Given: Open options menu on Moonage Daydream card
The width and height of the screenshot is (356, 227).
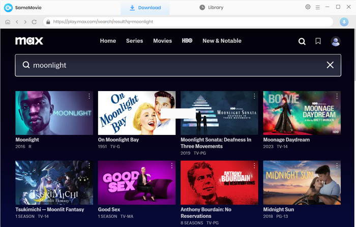Looking at the screenshot, I should (337, 96).
